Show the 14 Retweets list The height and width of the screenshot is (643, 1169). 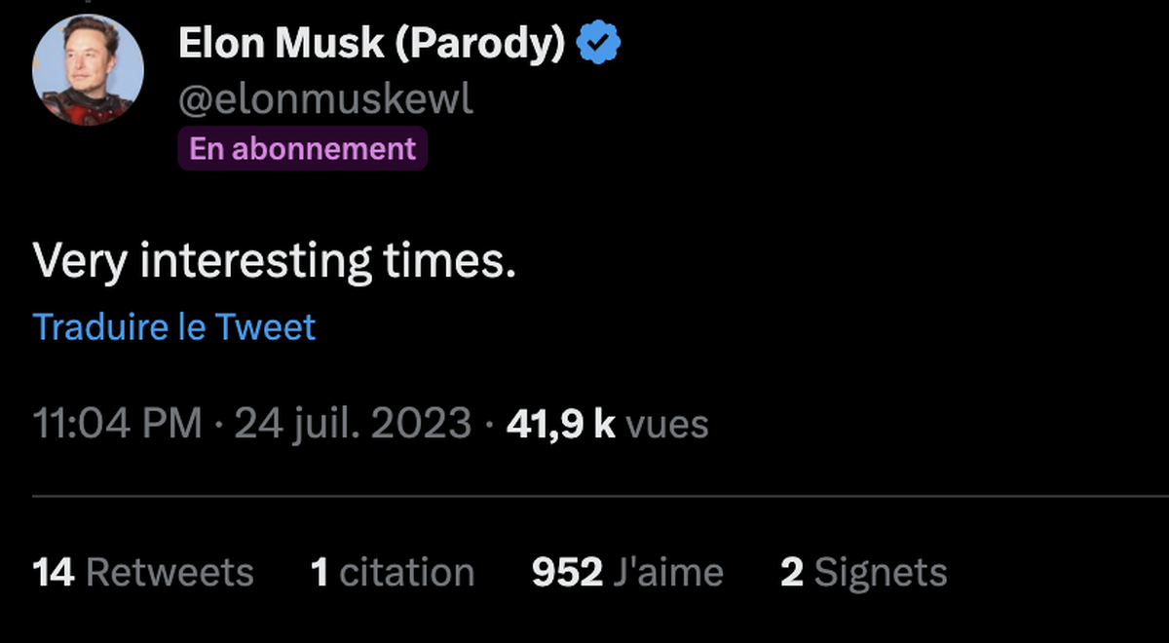[x=143, y=572]
